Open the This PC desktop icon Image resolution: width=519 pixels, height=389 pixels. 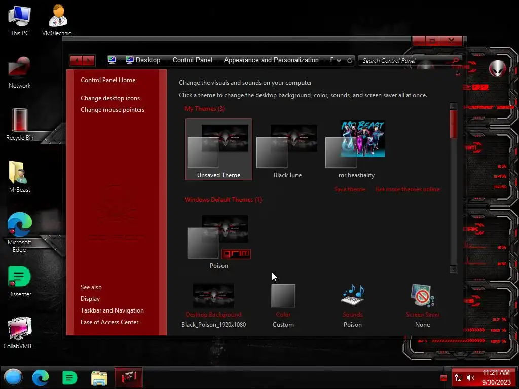click(20, 20)
